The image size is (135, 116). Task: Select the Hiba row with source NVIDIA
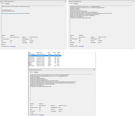point(45,64)
